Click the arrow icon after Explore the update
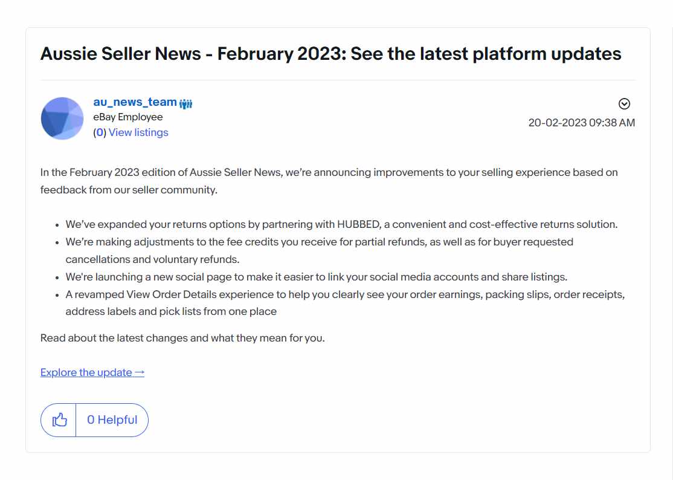673x480 pixels. [140, 372]
